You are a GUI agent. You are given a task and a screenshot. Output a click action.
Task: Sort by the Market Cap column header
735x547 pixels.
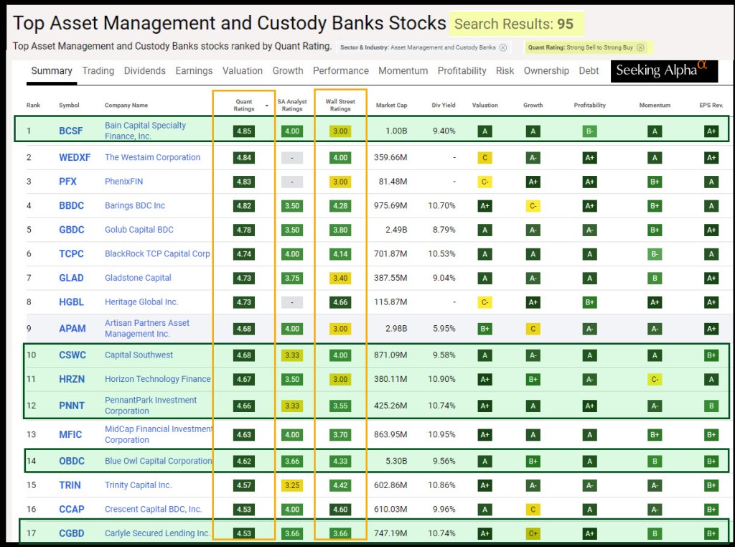pyautogui.click(x=391, y=106)
